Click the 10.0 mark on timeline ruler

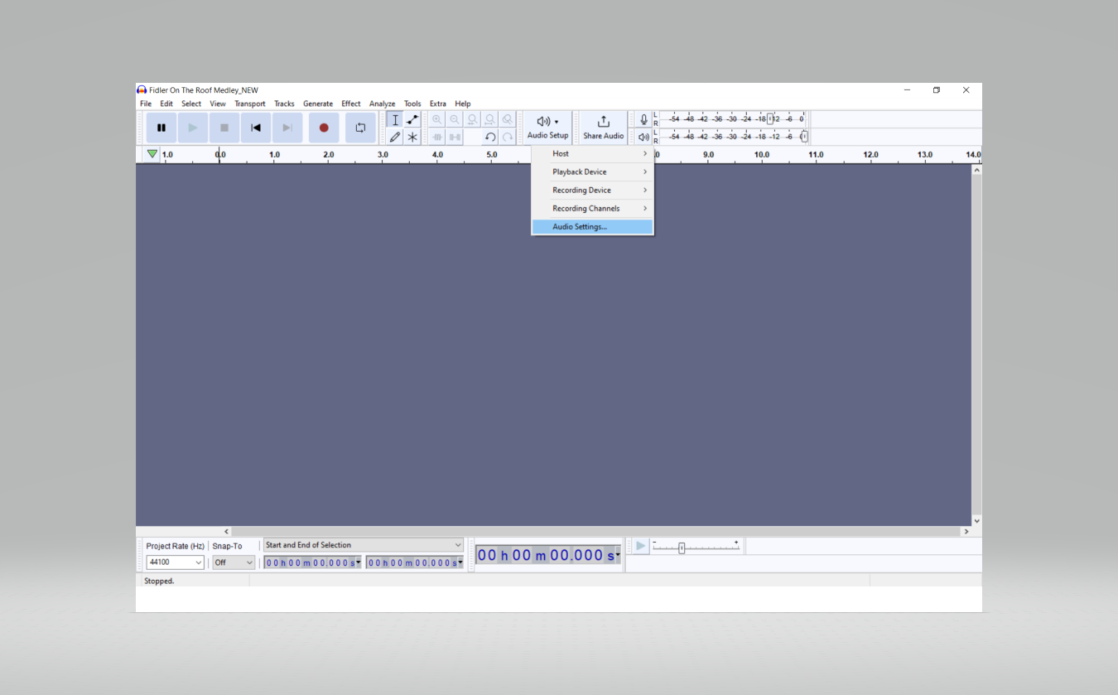[762, 155]
